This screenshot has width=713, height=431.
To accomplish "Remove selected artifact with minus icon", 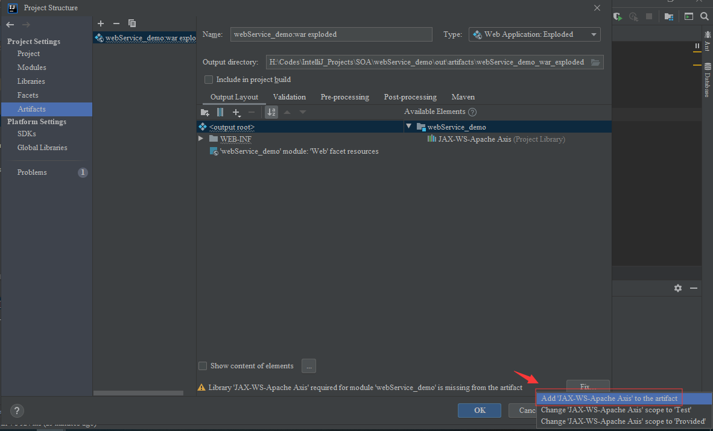I will pos(116,23).
